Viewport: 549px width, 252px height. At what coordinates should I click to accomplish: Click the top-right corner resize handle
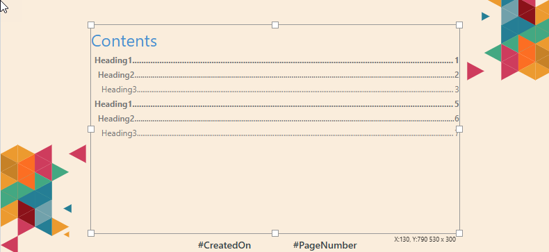(459, 25)
